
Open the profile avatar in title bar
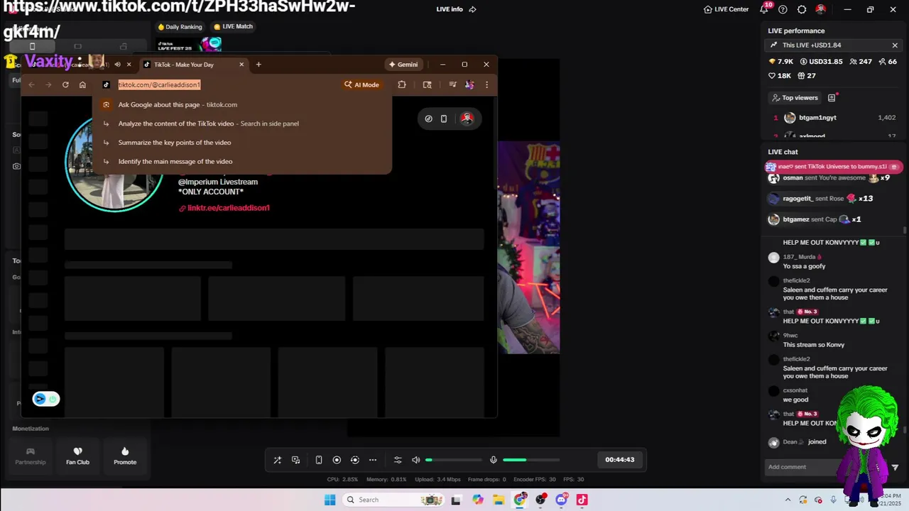(x=820, y=9)
